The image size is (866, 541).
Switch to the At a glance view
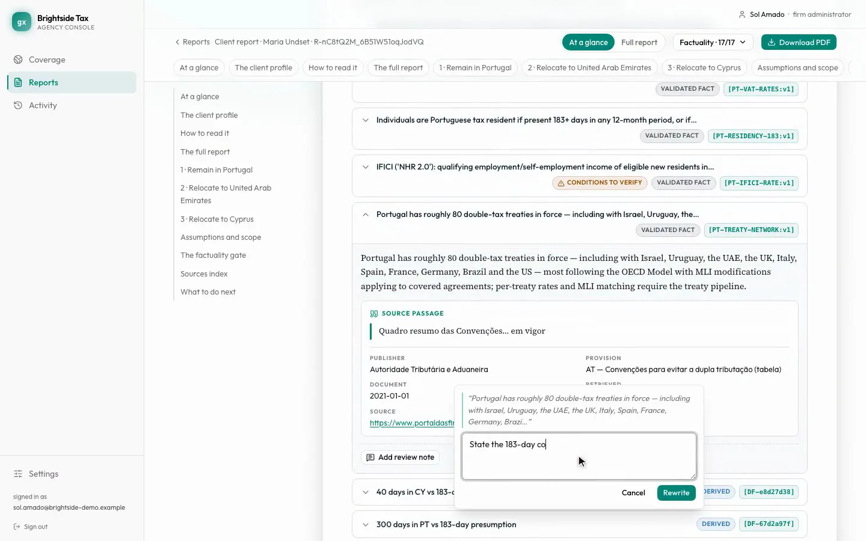click(x=588, y=42)
